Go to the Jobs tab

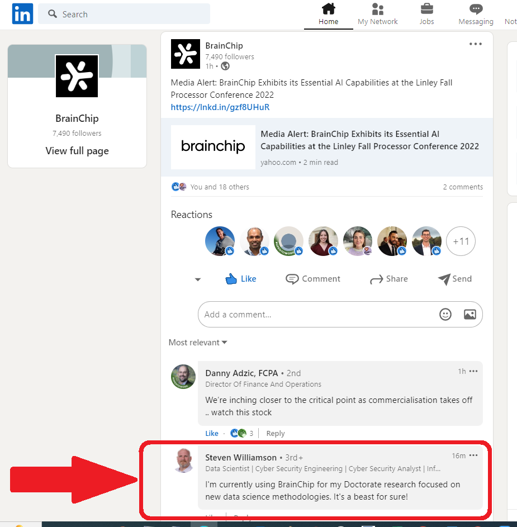click(426, 14)
